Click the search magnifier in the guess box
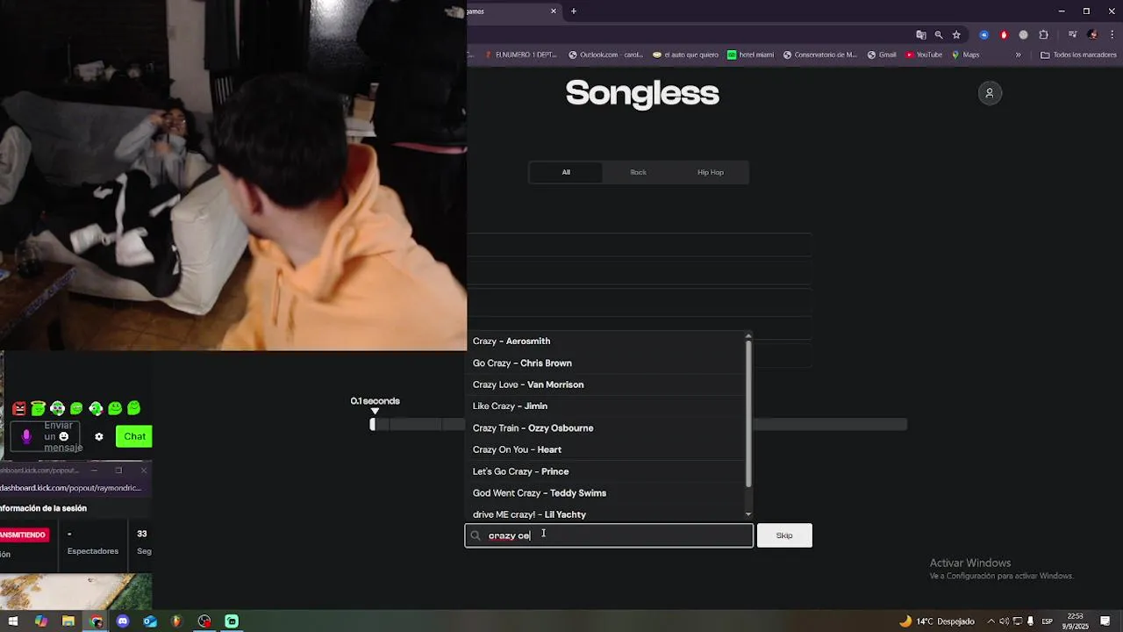1123x632 pixels. point(476,535)
